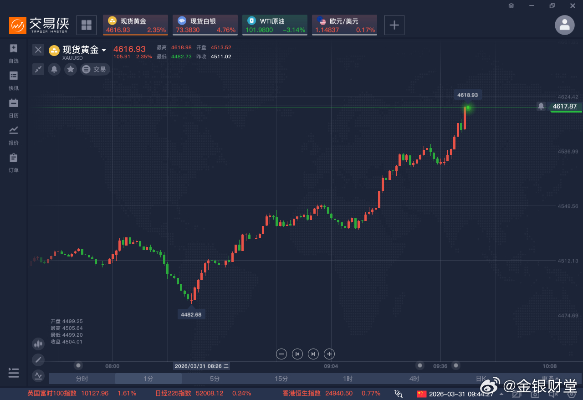Toggle fullscreen chart with expand arrows icon

click(38, 69)
